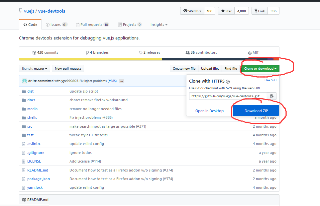
Task: Open the Clone or download dropdown
Action: (260, 69)
